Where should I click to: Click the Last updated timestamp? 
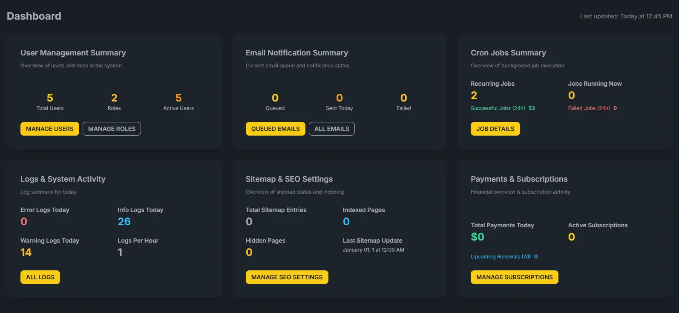(625, 16)
